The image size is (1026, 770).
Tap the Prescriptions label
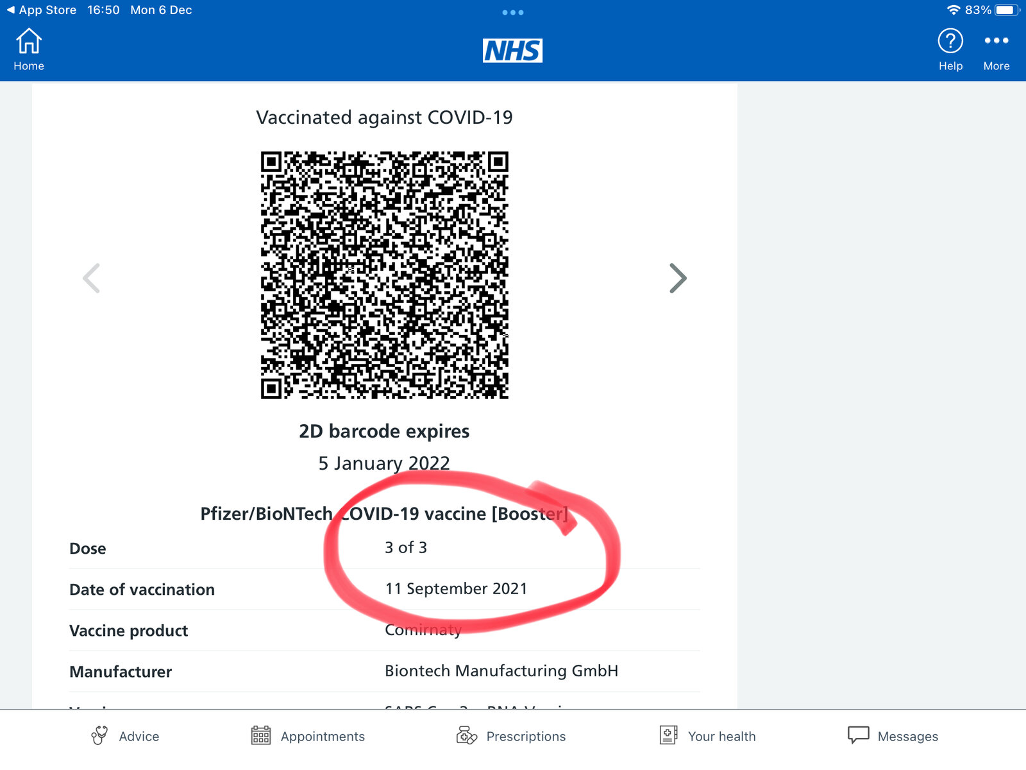526,737
